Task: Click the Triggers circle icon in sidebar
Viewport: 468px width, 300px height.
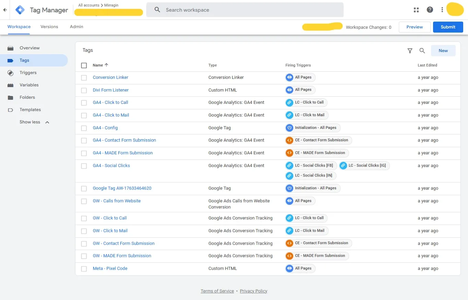Action: (11, 73)
